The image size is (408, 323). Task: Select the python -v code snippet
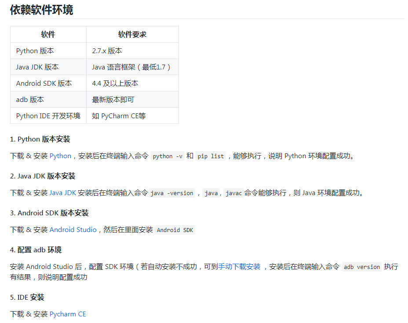[x=168, y=156]
